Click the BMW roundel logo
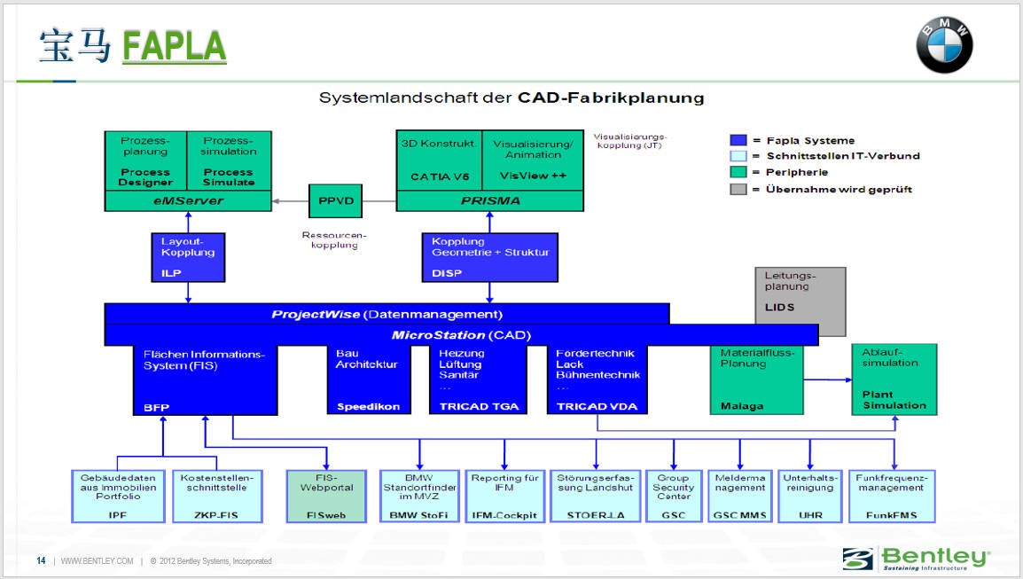Image resolution: width=1023 pixels, height=579 pixels. pyautogui.click(x=944, y=45)
